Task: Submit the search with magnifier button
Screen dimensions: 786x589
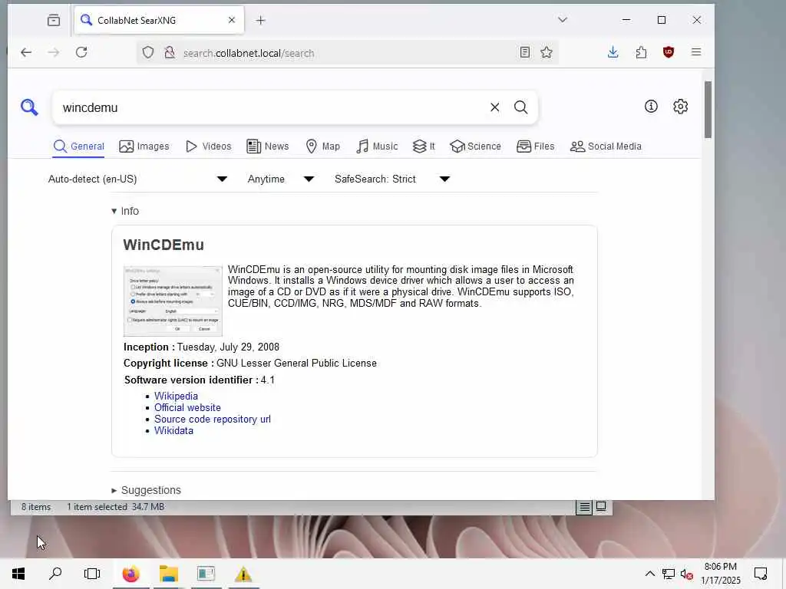Action: click(x=521, y=107)
